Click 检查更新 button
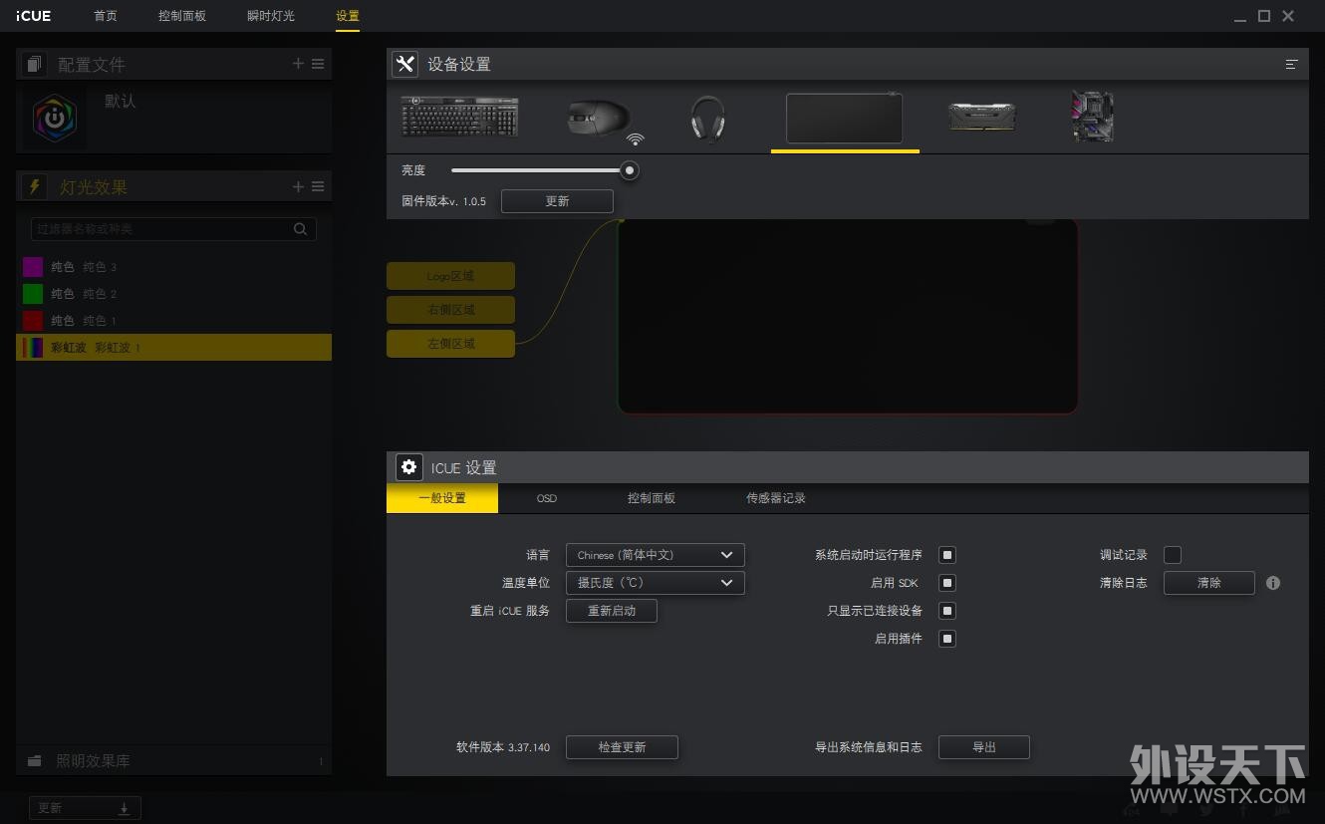Image resolution: width=1325 pixels, height=824 pixels. (x=622, y=747)
